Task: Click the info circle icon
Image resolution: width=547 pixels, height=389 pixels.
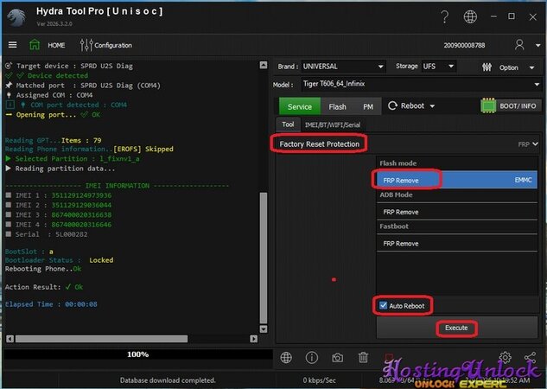Action: click(x=312, y=358)
